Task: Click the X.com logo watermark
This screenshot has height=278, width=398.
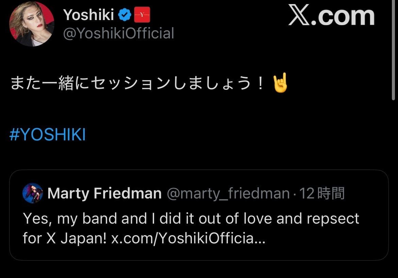Action: click(331, 16)
